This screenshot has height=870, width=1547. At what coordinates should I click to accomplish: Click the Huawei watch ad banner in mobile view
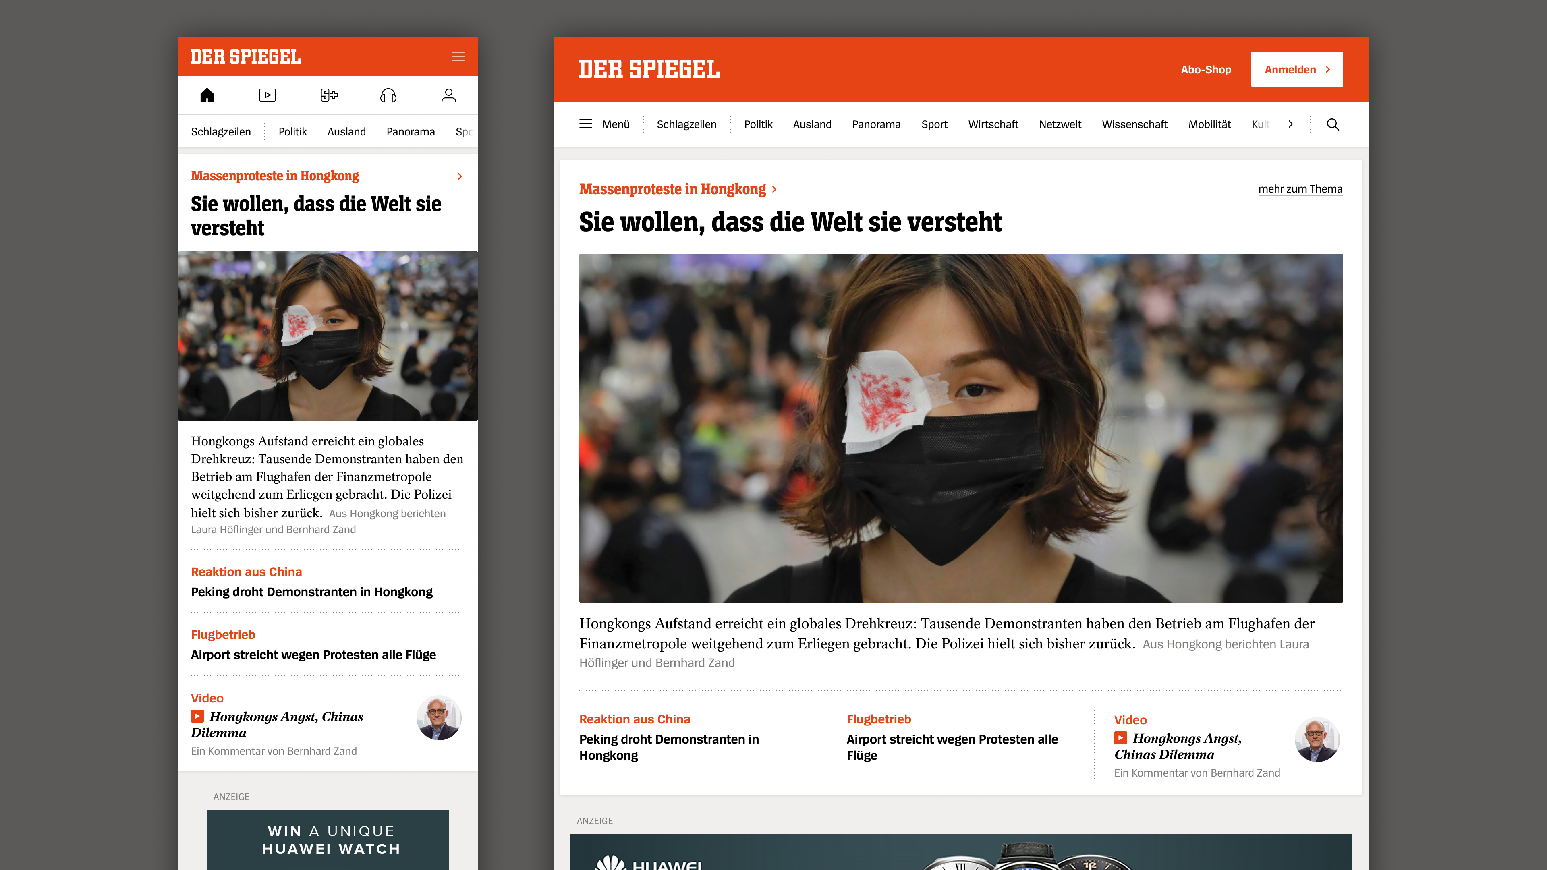(x=327, y=839)
